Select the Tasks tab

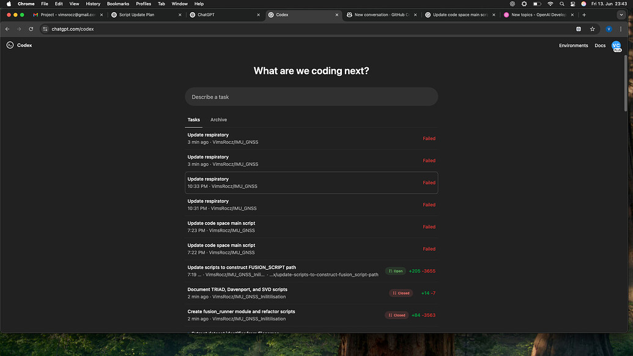[x=193, y=119]
